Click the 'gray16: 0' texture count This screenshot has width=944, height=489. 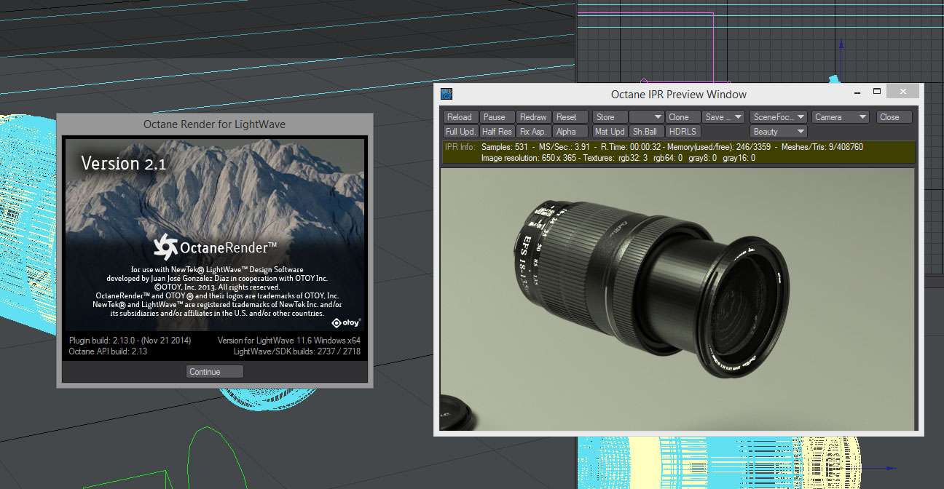click(x=739, y=157)
